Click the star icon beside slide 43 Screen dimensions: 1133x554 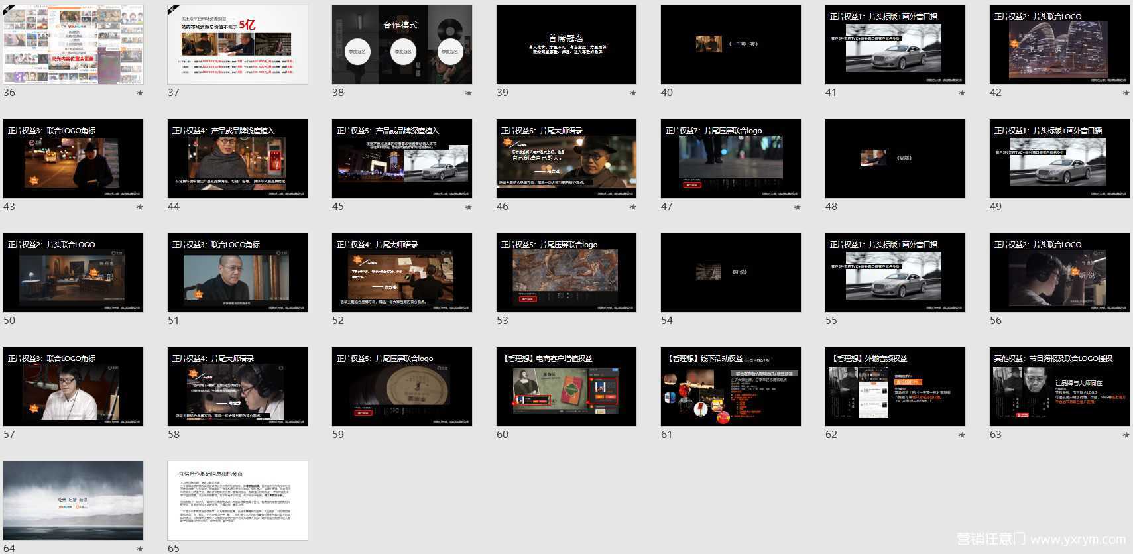[139, 207]
